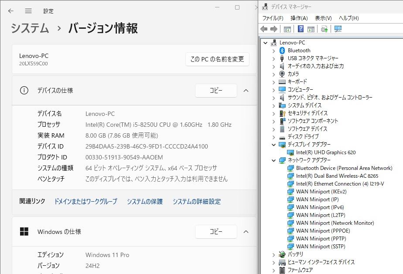
Task: Select the Bluetooth icon in device tree
Action: 282,51
